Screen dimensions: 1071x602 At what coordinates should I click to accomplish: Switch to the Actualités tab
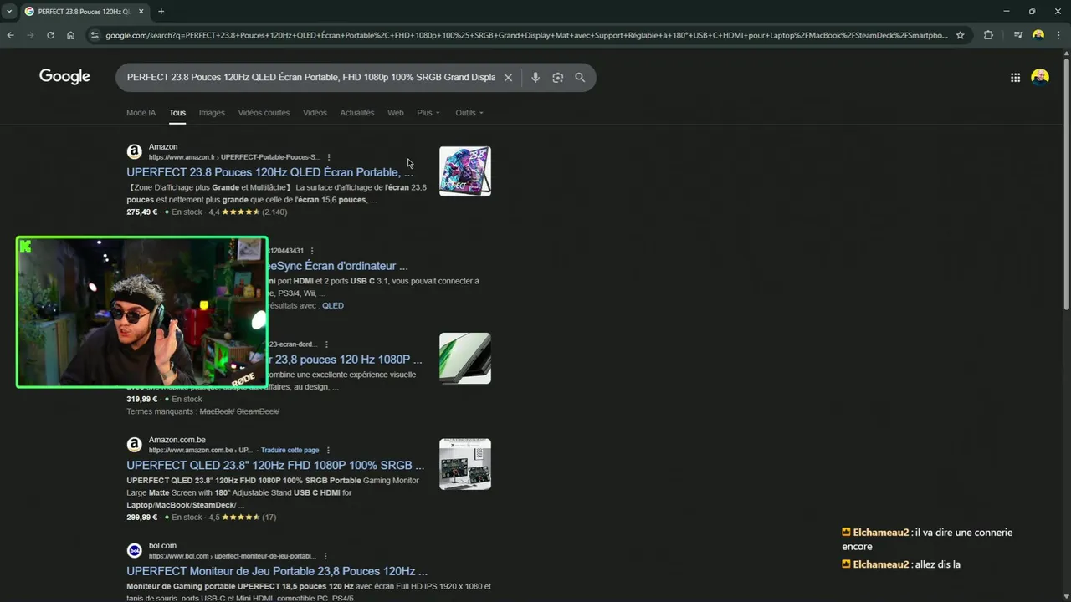point(357,113)
